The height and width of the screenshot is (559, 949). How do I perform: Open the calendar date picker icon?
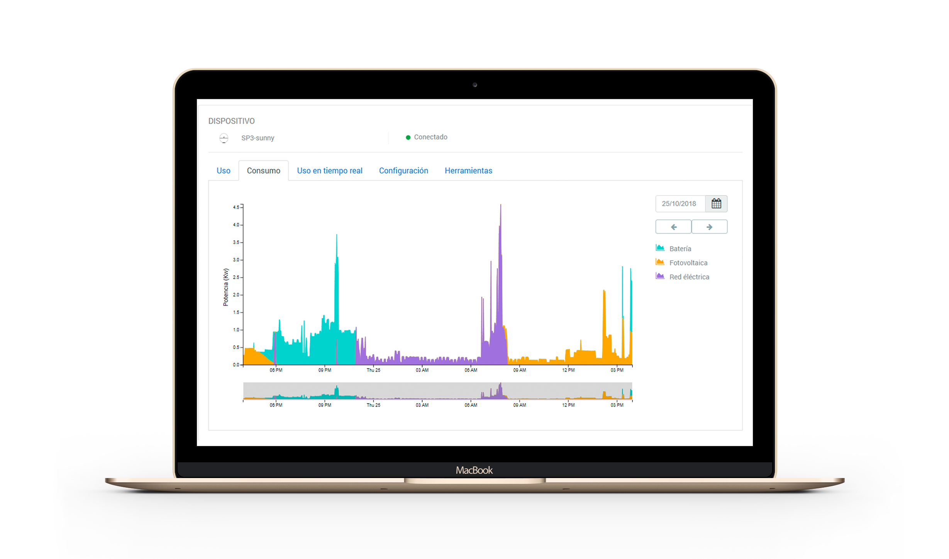pos(716,204)
